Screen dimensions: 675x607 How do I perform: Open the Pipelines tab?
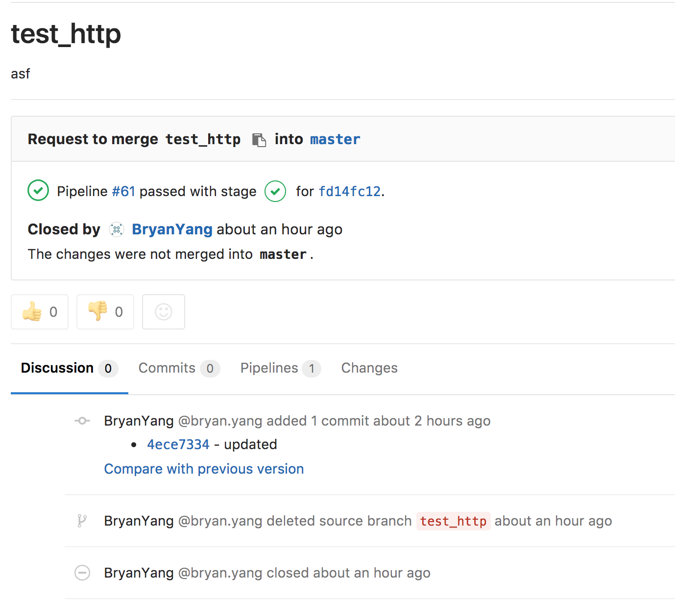280,368
